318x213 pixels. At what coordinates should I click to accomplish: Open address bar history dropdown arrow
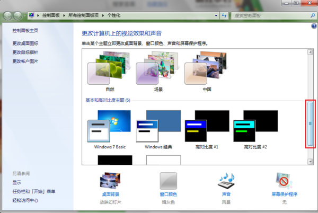click(216, 15)
